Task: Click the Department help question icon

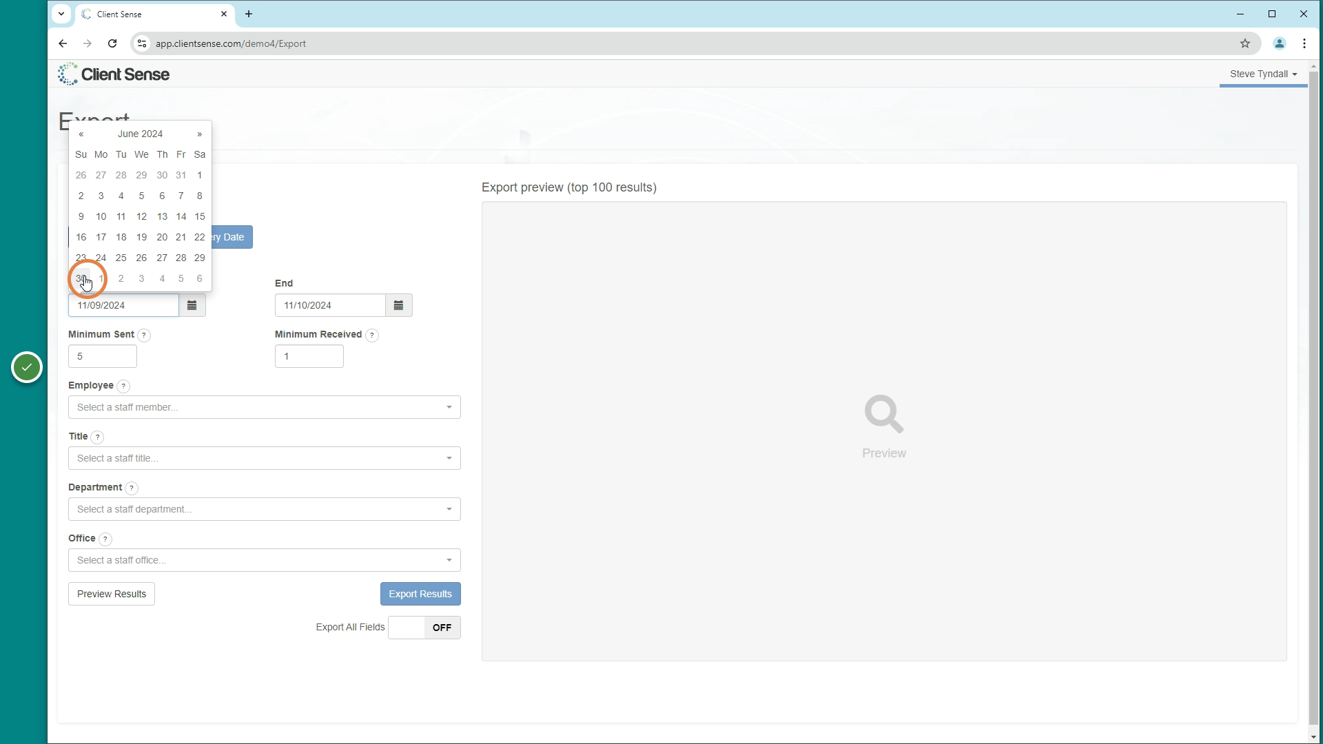Action: tap(132, 488)
